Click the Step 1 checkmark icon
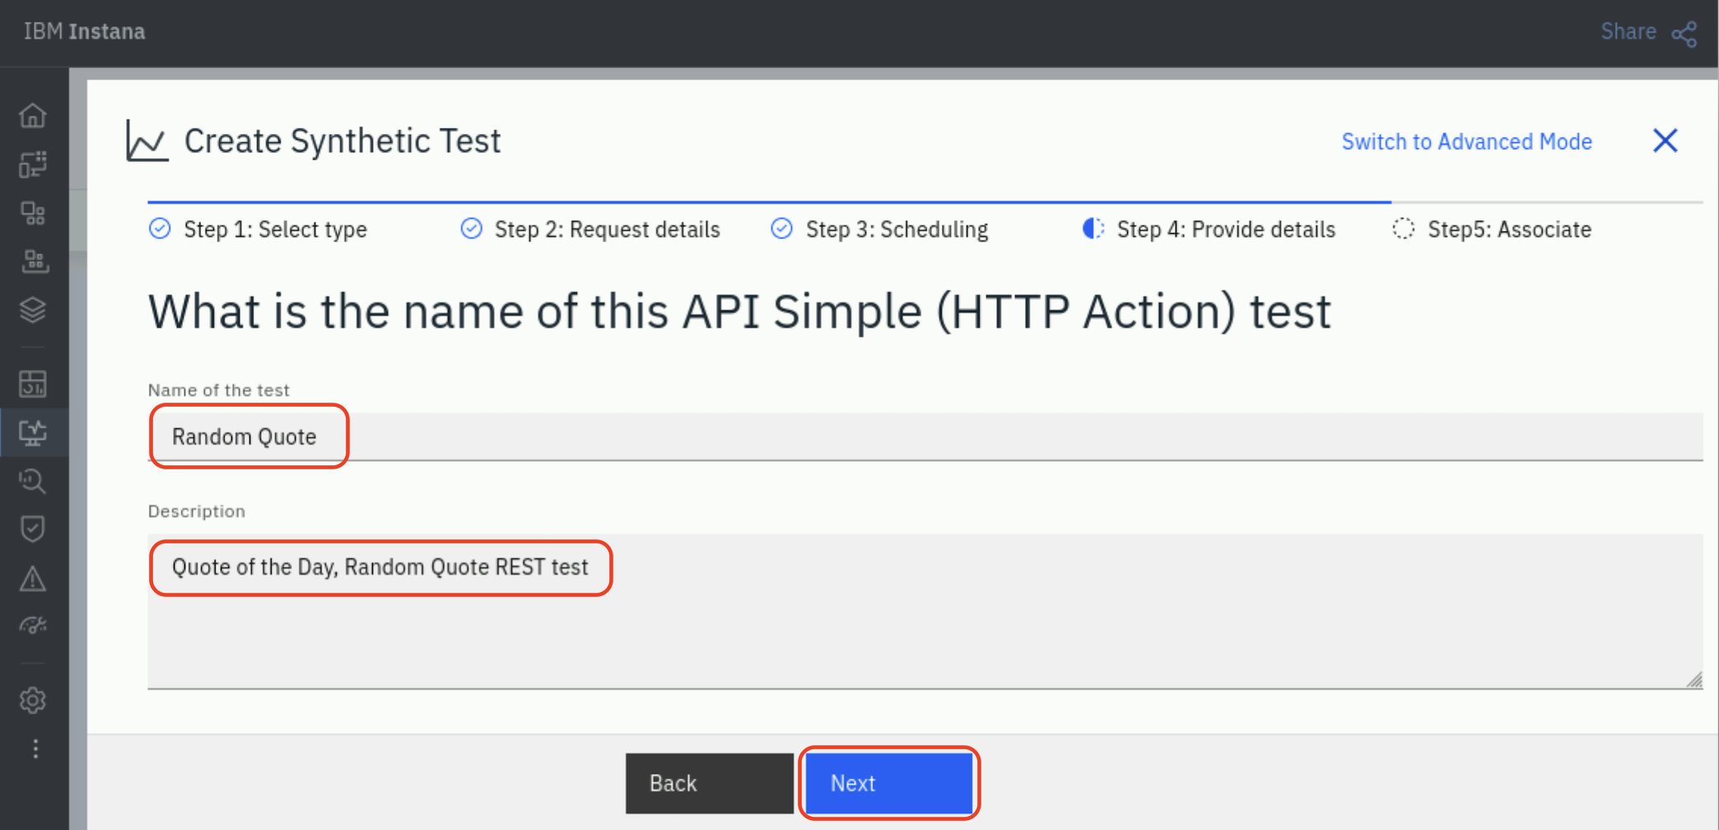 pyautogui.click(x=160, y=228)
